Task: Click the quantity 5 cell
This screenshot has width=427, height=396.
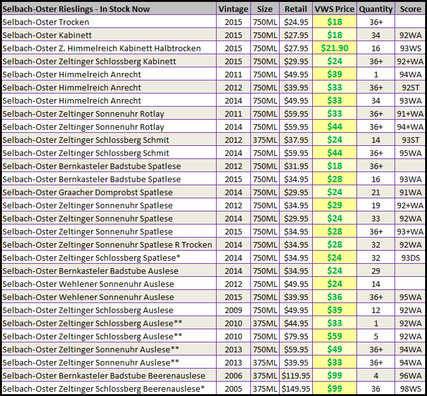Action: pos(376,336)
